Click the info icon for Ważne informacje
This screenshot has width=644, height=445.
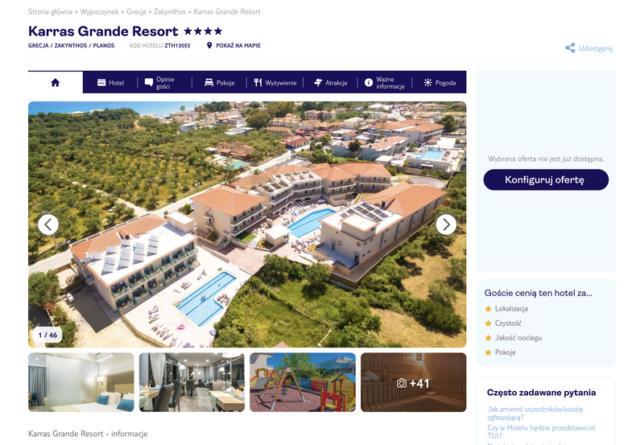tap(369, 83)
